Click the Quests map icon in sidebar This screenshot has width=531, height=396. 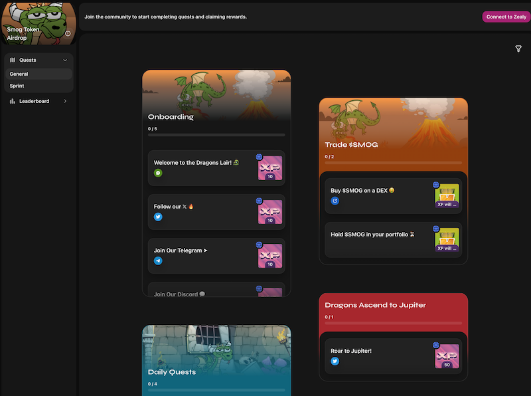(13, 60)
